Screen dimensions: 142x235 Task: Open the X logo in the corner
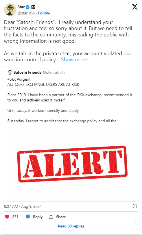[x=135, y=7]
